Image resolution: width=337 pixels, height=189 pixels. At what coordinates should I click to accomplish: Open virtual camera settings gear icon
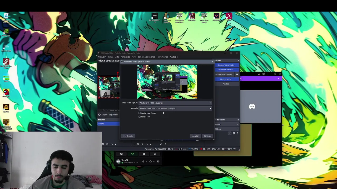pyautogui.click(x=237, y=74)
